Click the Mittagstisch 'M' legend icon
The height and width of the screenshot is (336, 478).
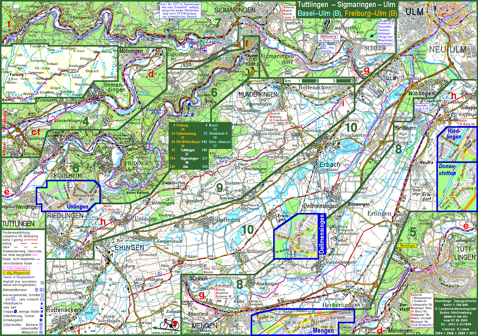pos(41,332)
